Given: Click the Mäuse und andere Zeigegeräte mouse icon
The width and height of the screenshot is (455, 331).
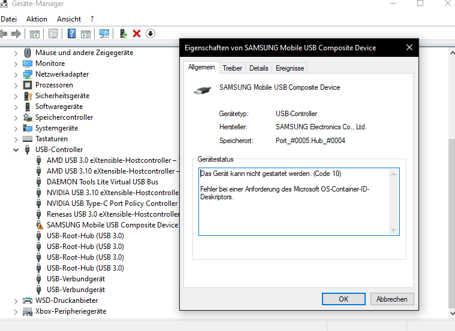Looking at the screenshot, I should pyautogui.click(x=28, y=53).
